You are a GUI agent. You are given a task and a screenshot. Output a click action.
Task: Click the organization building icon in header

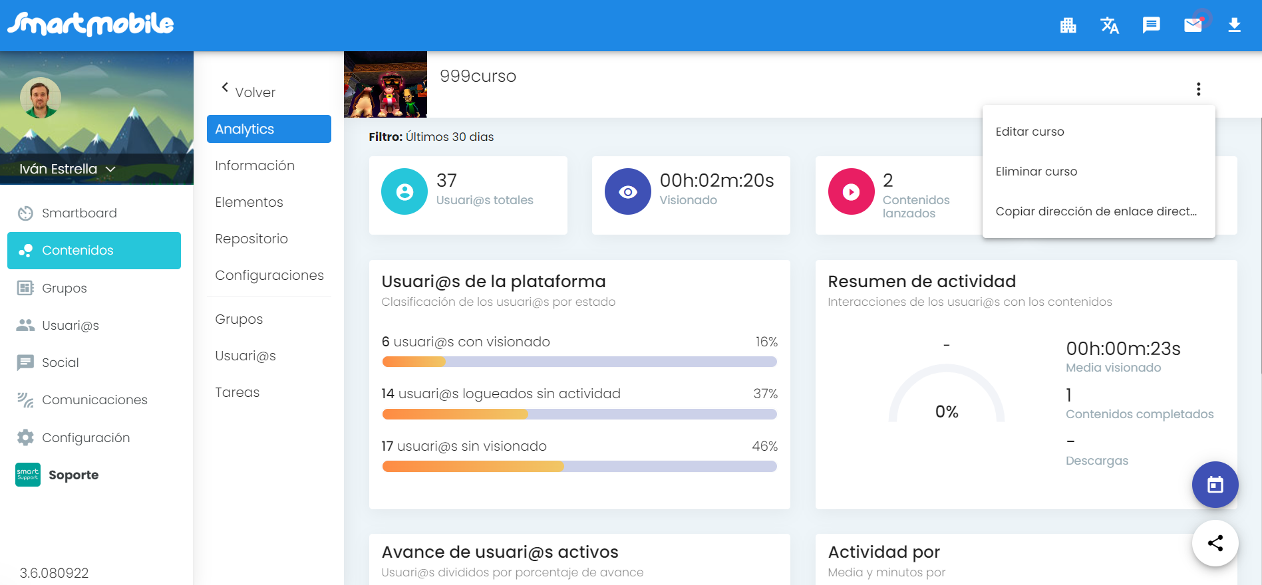click(1068, 25)
